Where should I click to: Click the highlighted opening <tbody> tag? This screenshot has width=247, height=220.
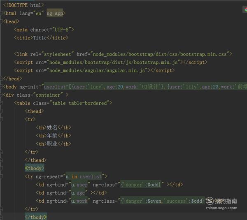[34, 168]
